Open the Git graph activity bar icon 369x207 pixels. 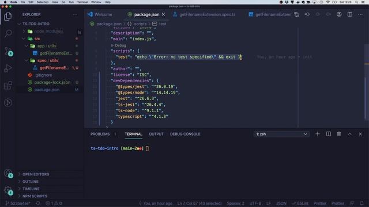coord(8,102)
